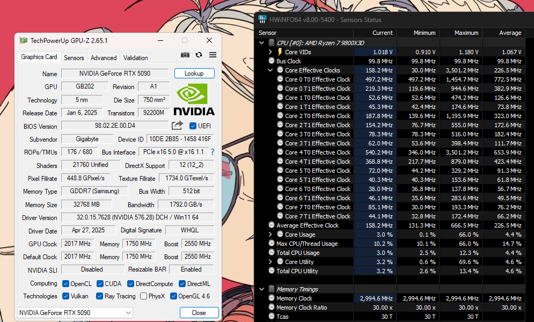Toggle the OpenCL checkbox

(65, 283)
